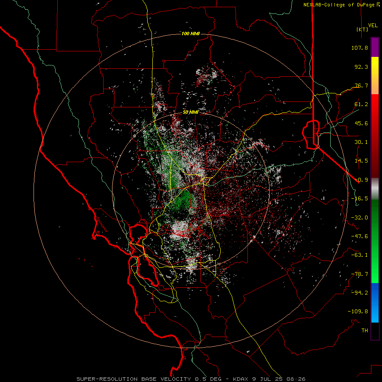Select the 14.5 velocity scale value

point(361,161)
